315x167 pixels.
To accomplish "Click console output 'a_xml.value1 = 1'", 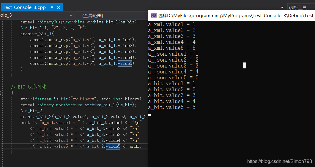I will (172, 24).
